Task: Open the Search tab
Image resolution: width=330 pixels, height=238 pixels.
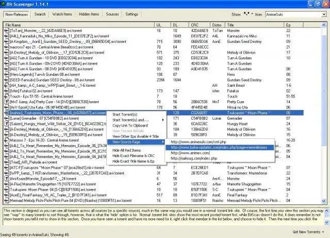Action: click(40, 14)
